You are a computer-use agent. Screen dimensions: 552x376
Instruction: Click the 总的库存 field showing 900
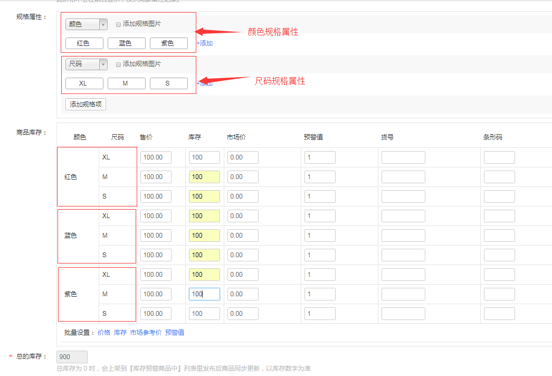pos(72,357)
